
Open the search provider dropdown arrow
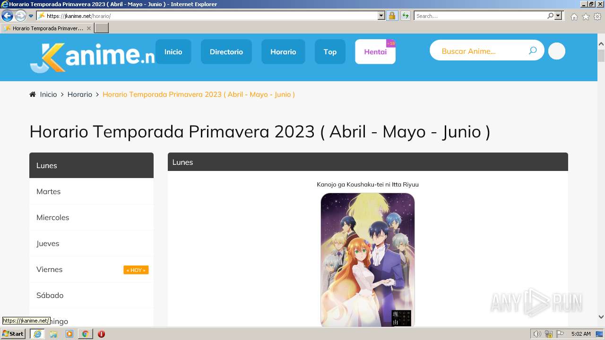coord(558,16)
